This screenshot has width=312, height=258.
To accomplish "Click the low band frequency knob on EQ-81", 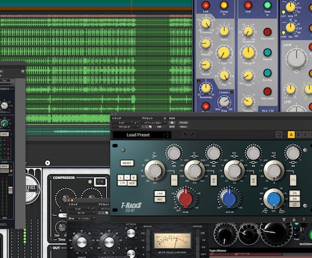I will click(155, 170).
